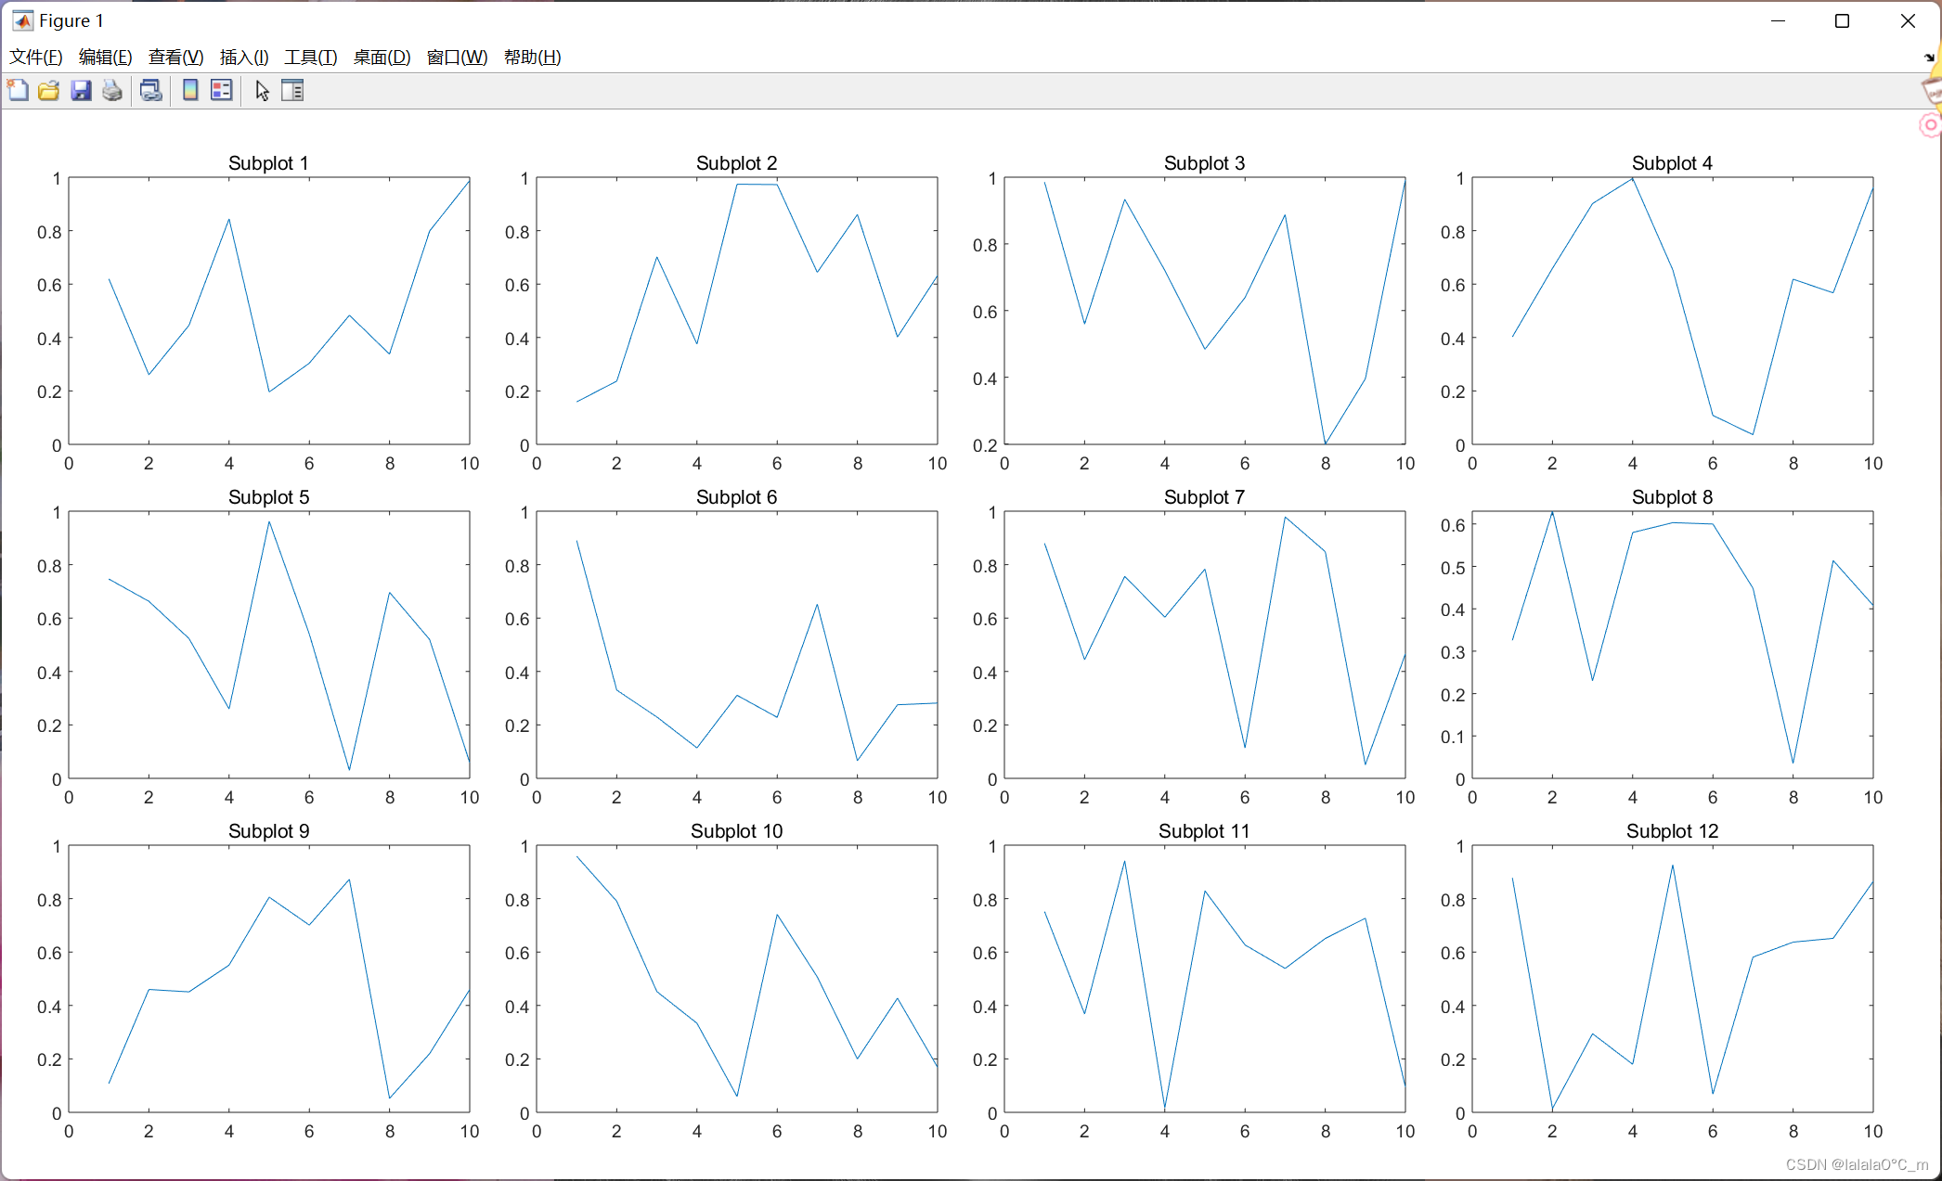1942x1181 pixels.
Task: Select the Subplot 10 title text
Action: pyautogui.click(x=737, y=831)
